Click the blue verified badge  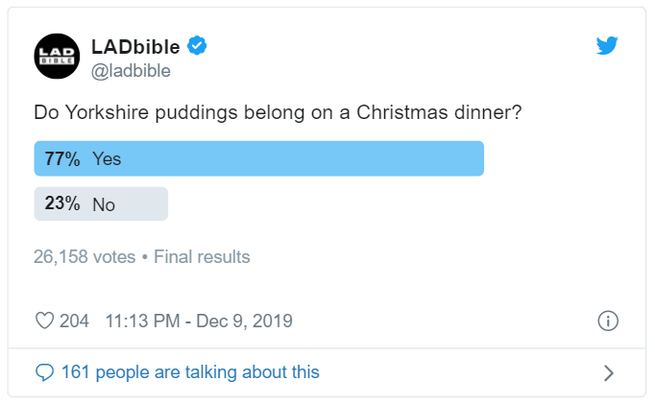(196, 45)
